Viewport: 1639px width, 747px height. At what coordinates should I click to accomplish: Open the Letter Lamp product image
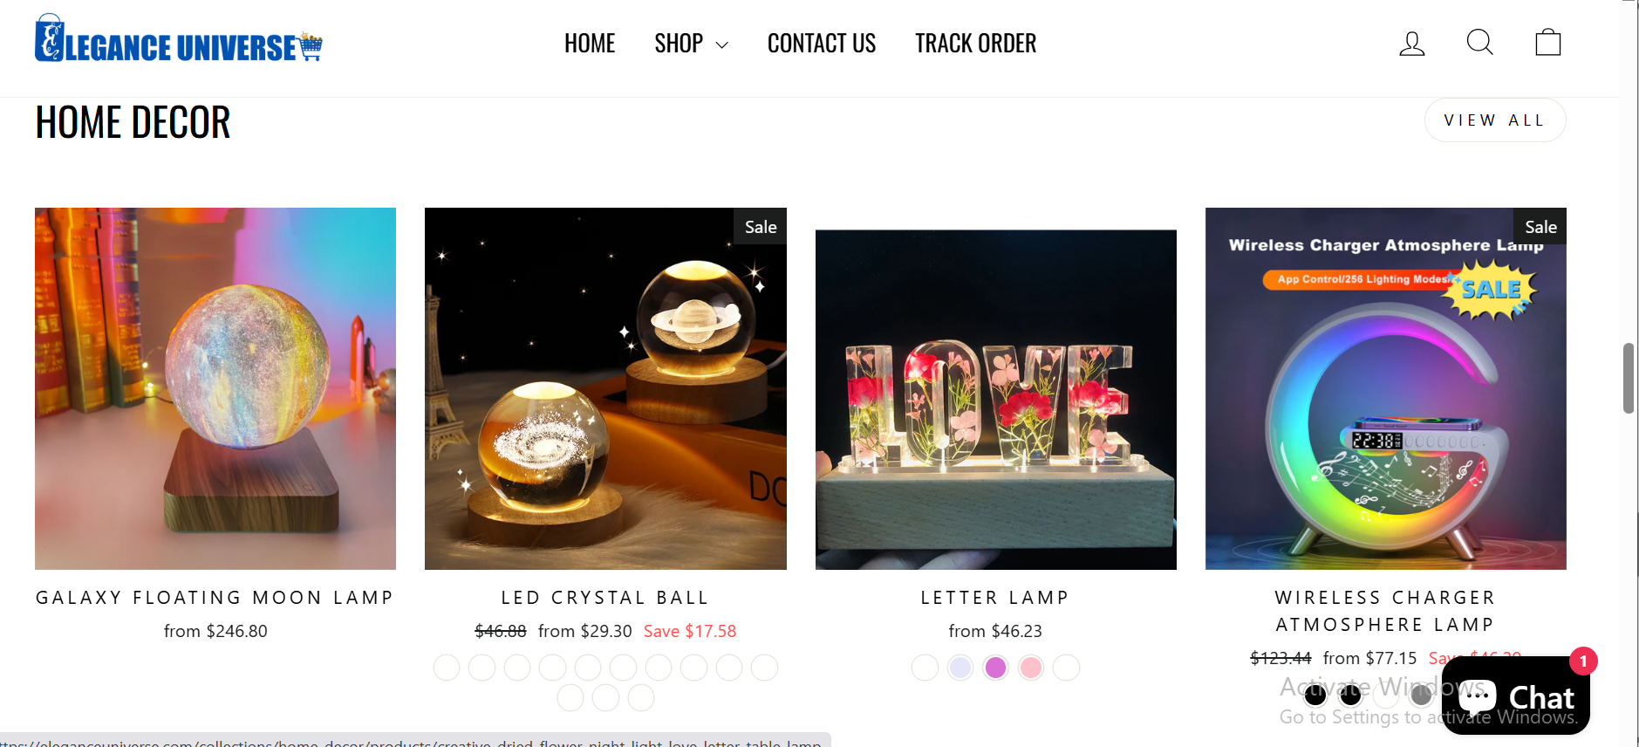(995, 399)
